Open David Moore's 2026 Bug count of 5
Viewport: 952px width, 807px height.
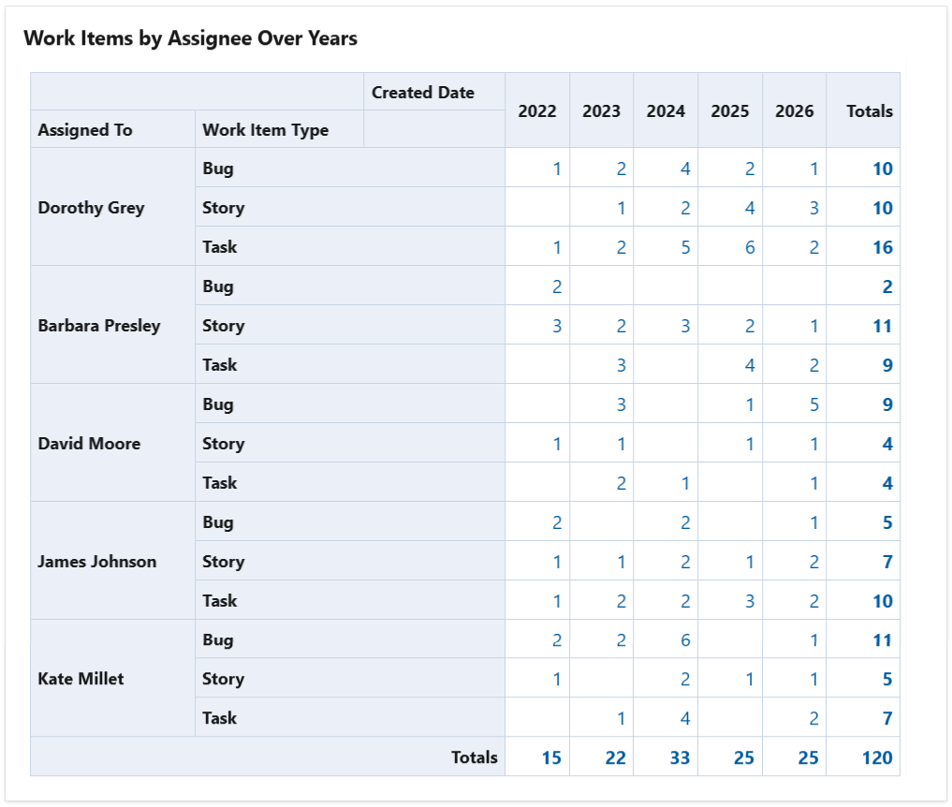(814, 404)
